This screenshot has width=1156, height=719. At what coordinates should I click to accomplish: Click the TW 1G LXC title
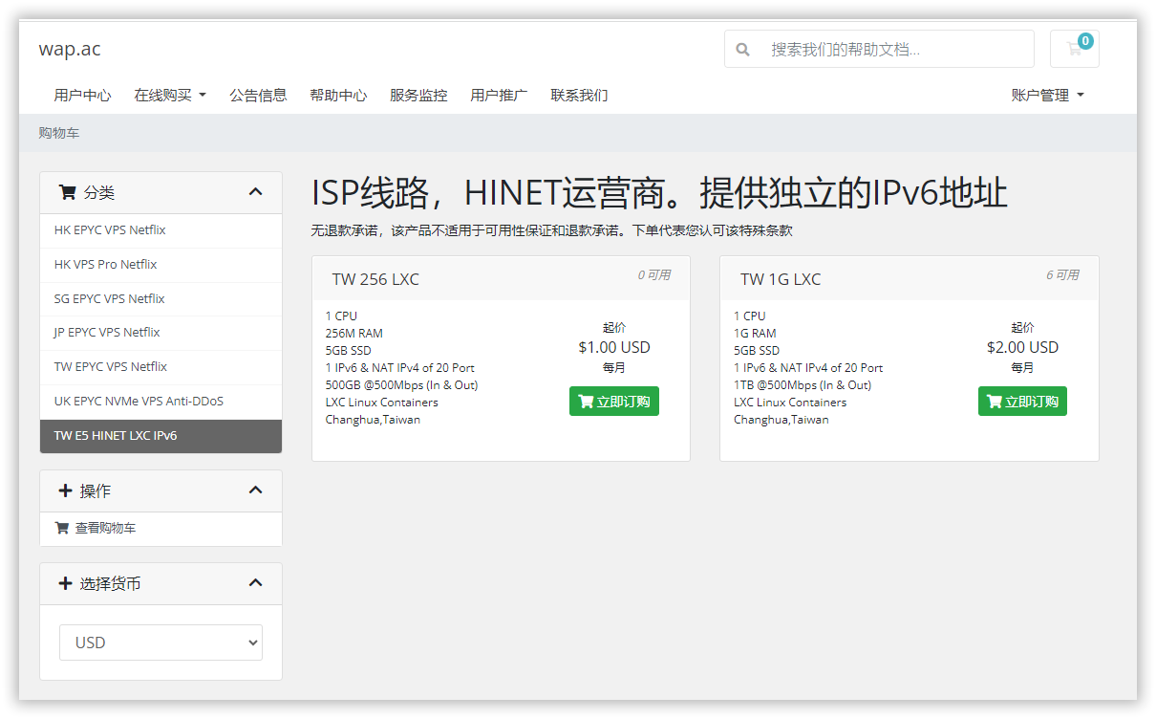(781, 279)
